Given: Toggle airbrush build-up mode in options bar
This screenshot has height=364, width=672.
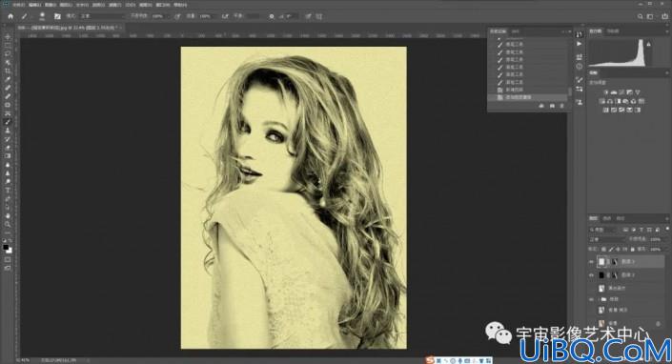Looking at the screenshot, I should point(225,16).
